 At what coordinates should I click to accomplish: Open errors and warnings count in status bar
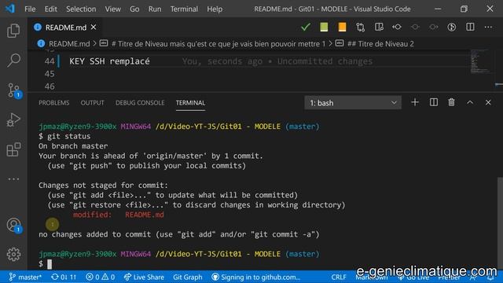click(x=100, y=277)
